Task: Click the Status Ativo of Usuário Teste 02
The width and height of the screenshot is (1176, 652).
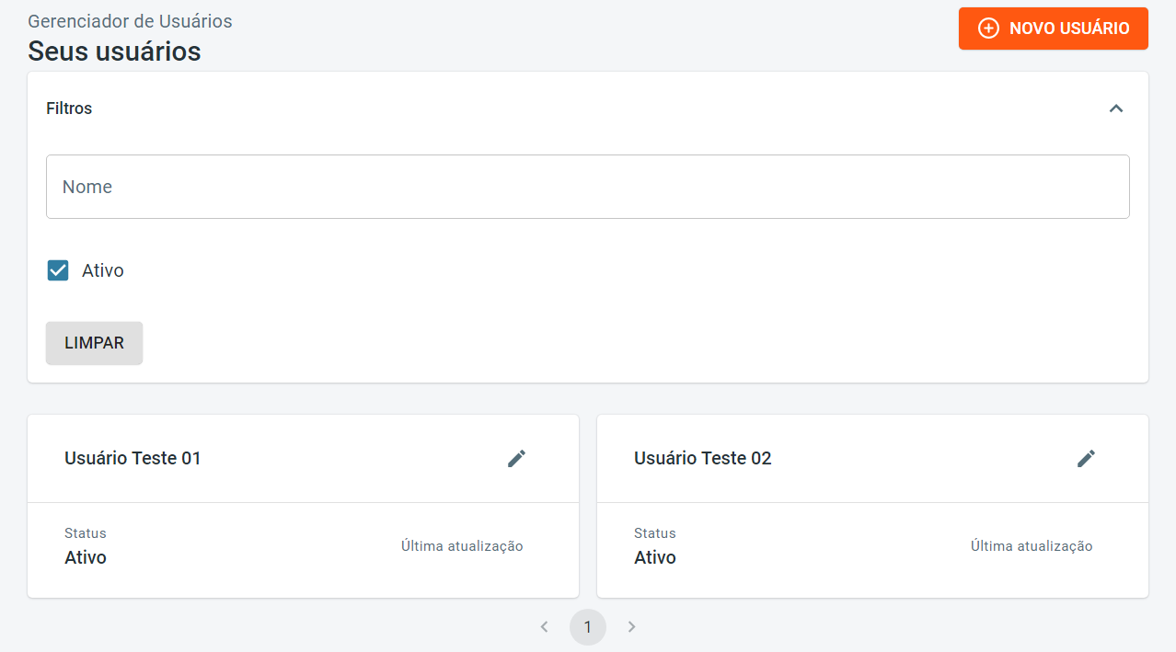Action: pyautogui.click(x=655, y=557)
